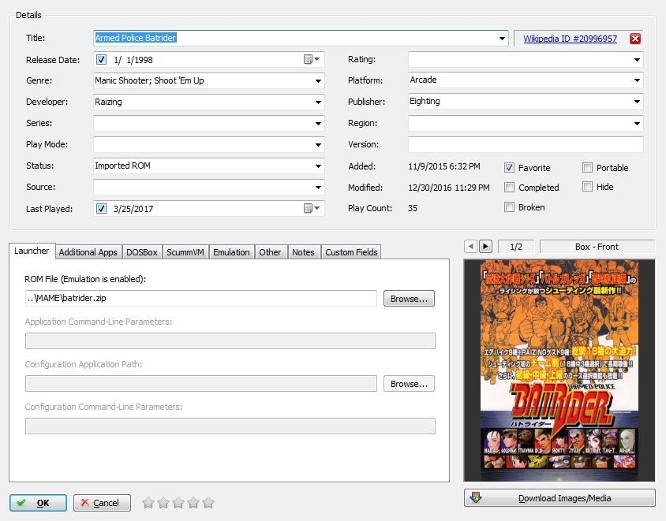
Task: Discard changes with the Cancel button
Action: [102, 503]
